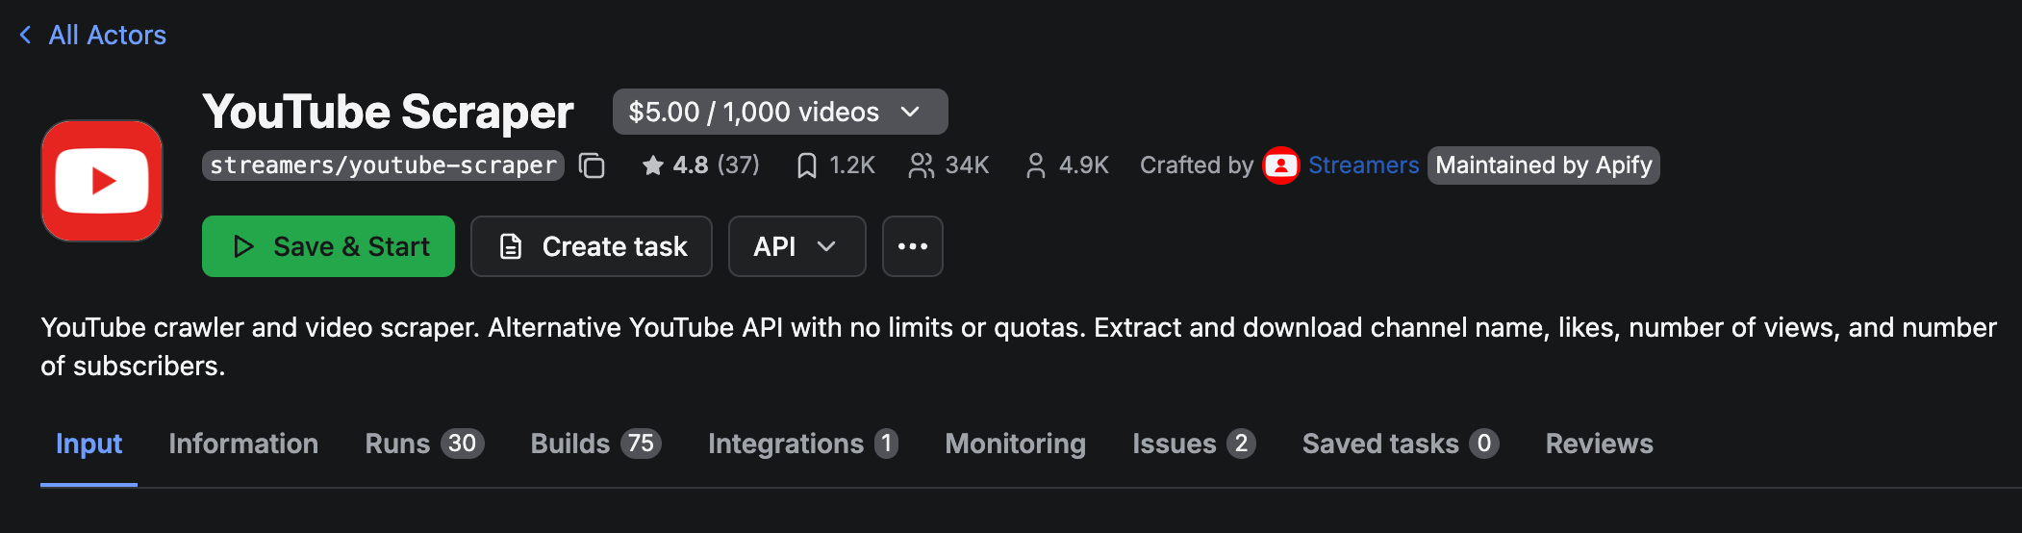This screenshot has height=533, width=2022.
Task: Switch to the Input tab
Action: [88, 444]
